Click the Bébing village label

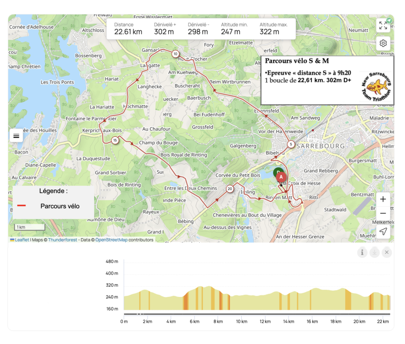pos(186,221)
